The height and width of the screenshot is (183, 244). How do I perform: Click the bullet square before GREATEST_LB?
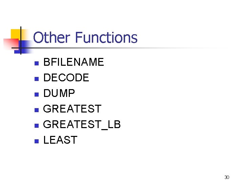click(37, 125)
